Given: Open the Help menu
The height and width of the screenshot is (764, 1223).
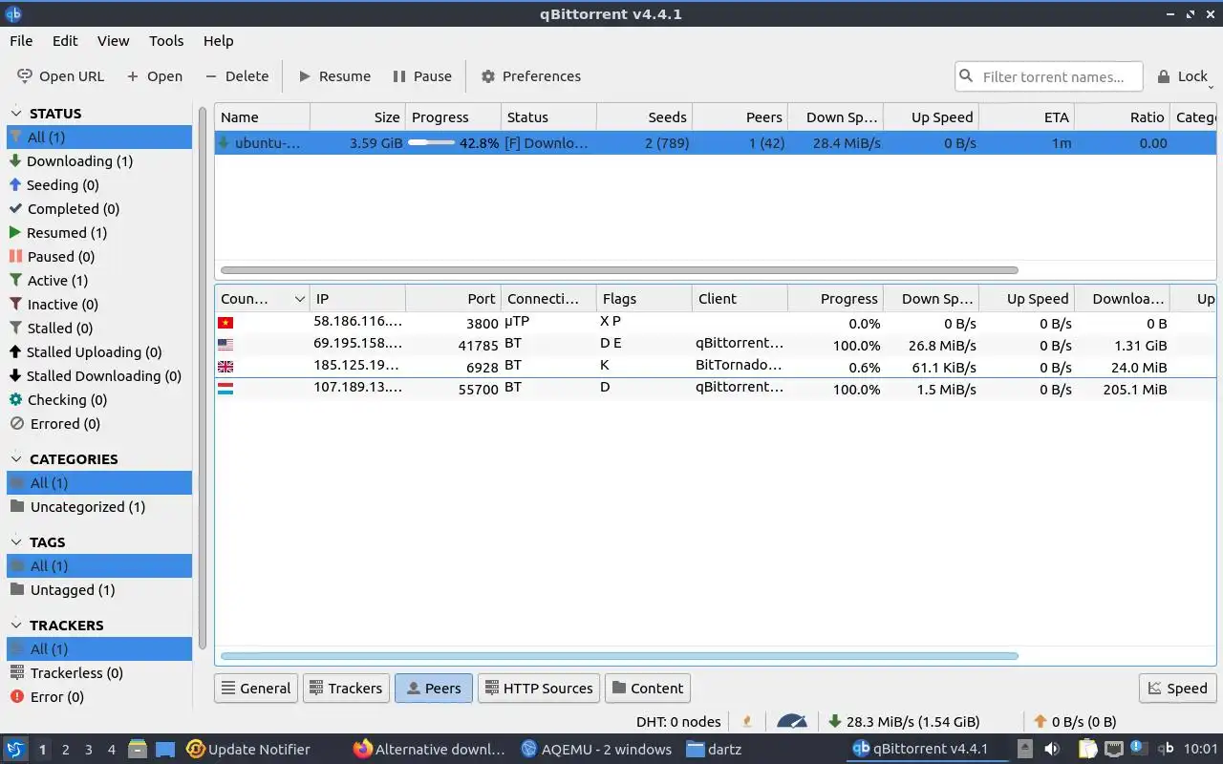Looking at the screenshot, I should point(218,41).
